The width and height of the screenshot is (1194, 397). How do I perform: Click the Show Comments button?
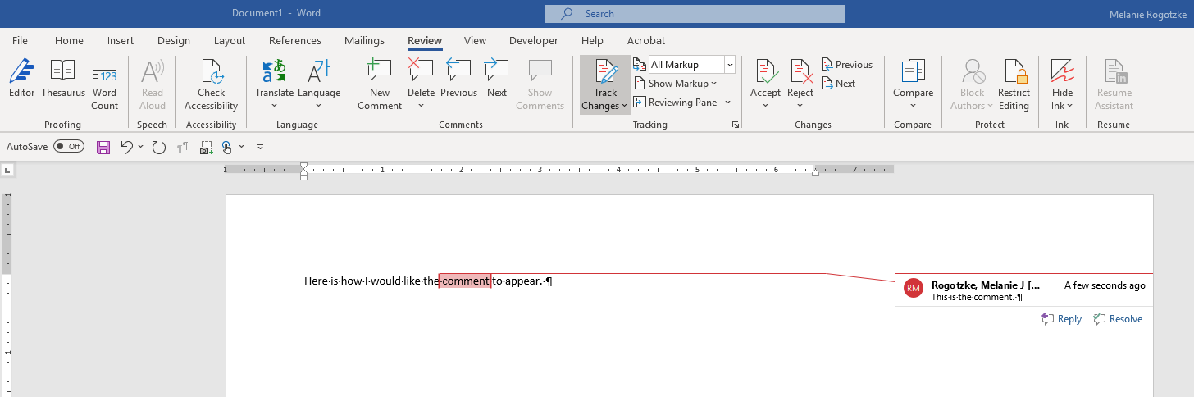coord(540,84)
